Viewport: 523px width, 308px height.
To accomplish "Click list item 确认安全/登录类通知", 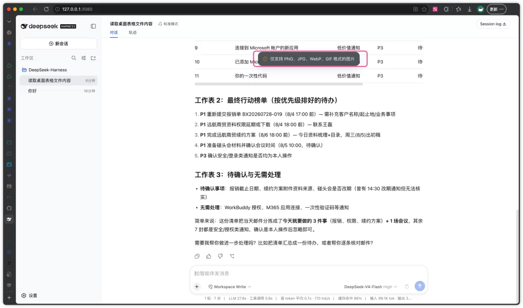I will pyautogui.click(x=246, y=156).
